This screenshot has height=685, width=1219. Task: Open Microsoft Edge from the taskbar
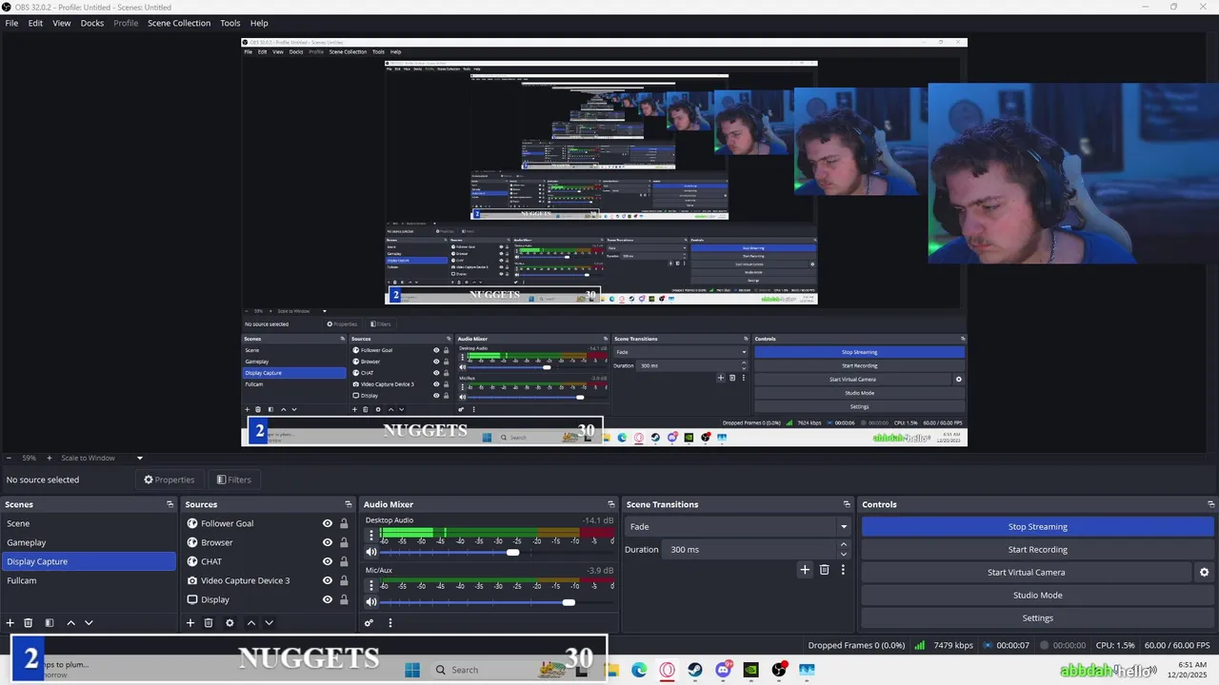[x=639, y=670]
